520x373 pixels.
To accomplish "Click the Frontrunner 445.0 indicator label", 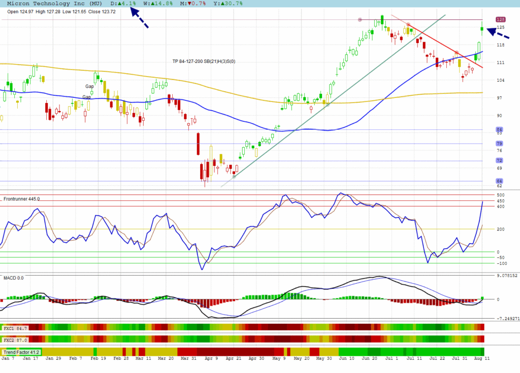I will coord(21,199).
